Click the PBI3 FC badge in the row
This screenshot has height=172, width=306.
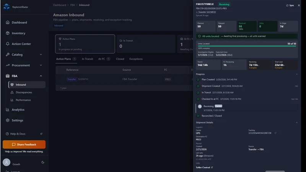click(x=168, y=79)
